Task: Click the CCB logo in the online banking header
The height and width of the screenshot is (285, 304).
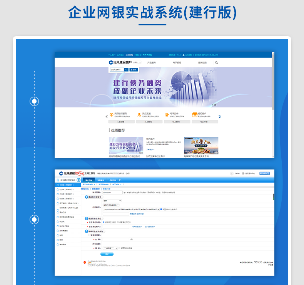Action: [x=67, y=173]
